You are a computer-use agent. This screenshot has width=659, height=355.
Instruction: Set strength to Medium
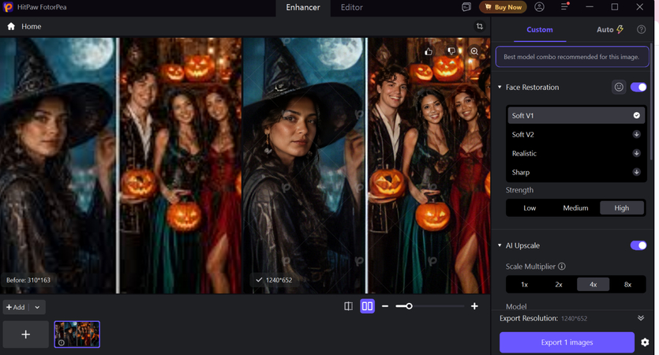[x=575, y=208]
